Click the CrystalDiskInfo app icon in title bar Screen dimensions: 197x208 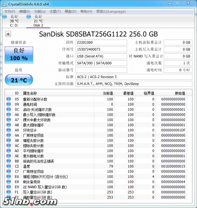click(x=5, y=4)
